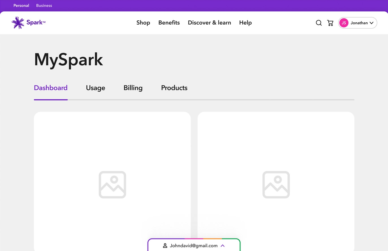Click image placeholder in right dashboard card
Image resolution: width=388 pixels, height=251 pixels.
[276, 185]
